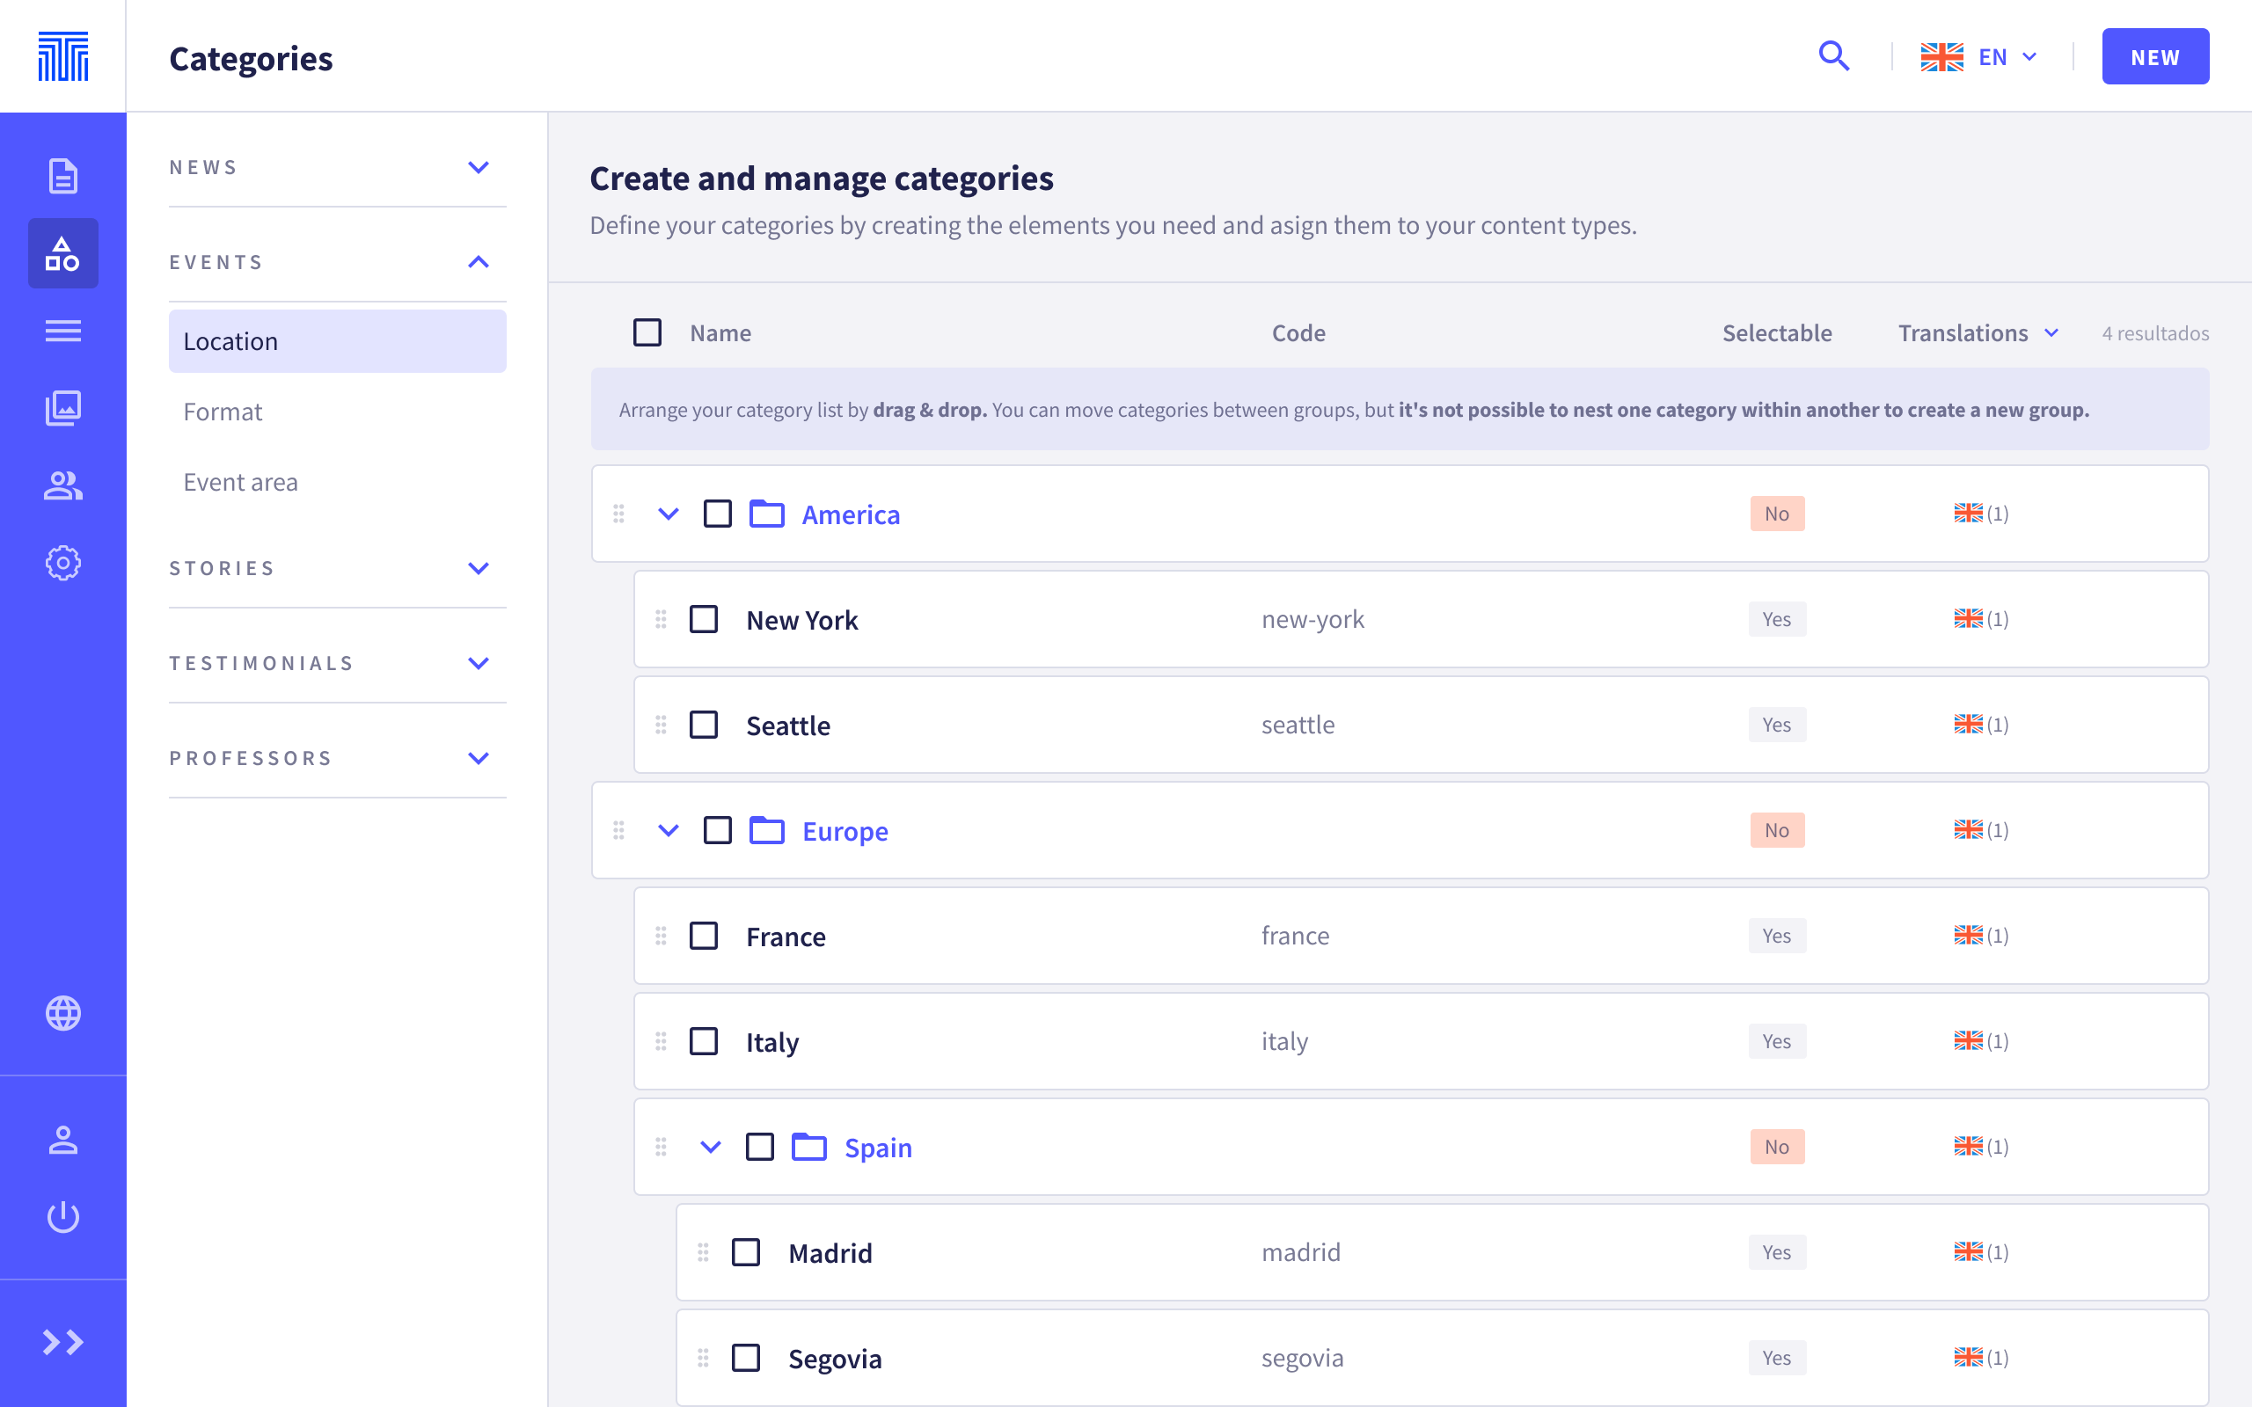Viewport: 2252px width, 1407px height.
Task: Open the media gallery icon in sidebar
Action: pyautogui.click(x=62, y=407)
